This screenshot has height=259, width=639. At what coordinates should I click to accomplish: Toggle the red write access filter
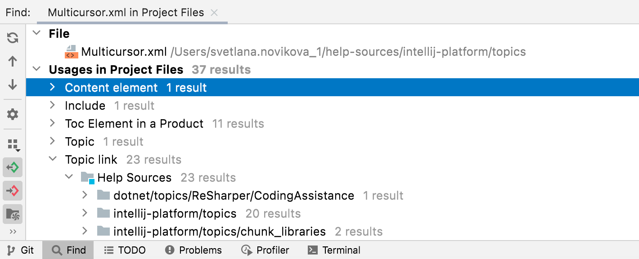click(x=13, y=191)
